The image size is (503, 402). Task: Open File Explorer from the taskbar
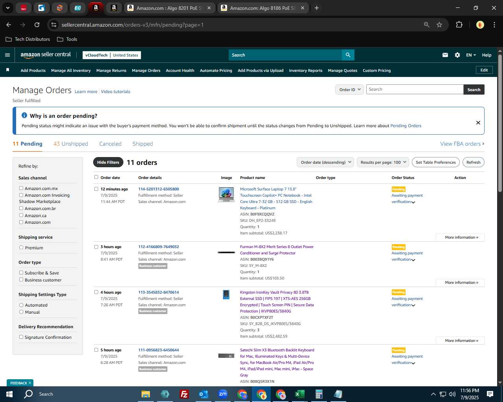(146, 394)
